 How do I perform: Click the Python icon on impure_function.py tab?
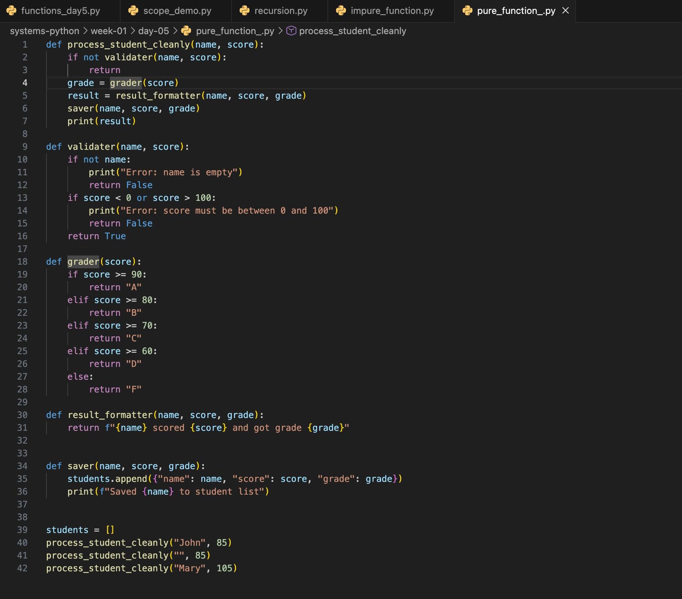click(341, 11)
